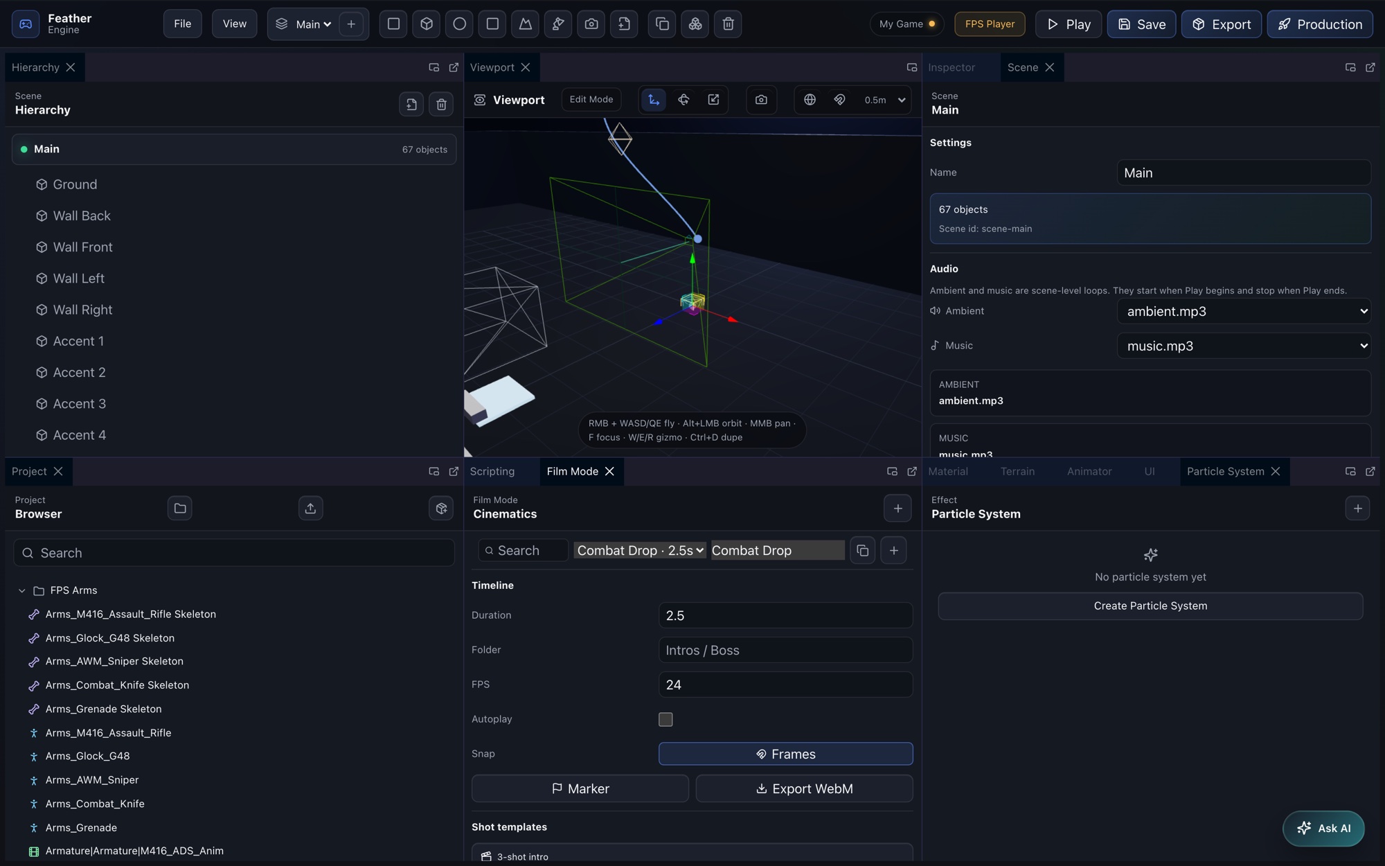Click Create Particle System
The width and height of the screenshot is (1385, 866).
pos(1150,606)
